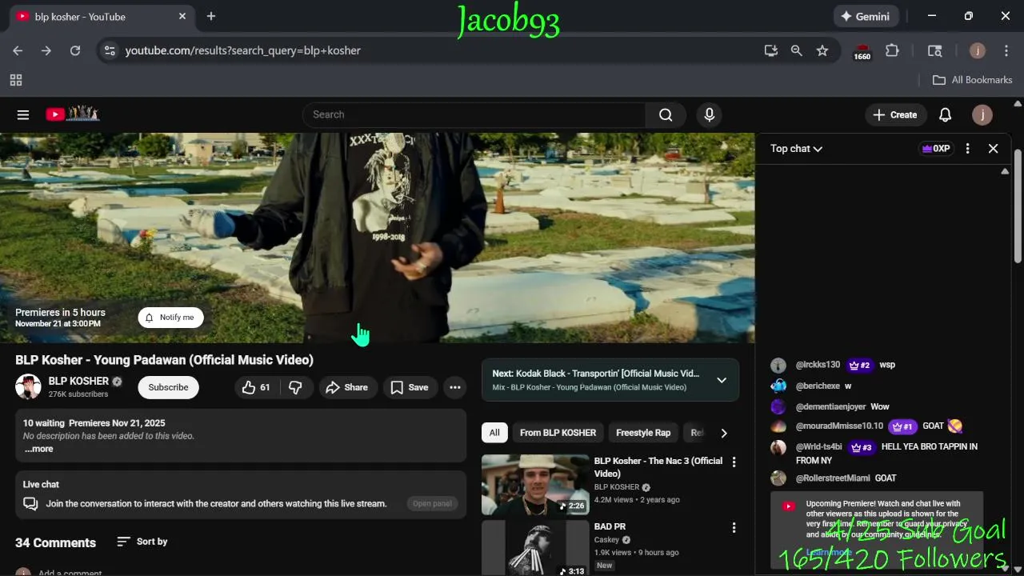The image size is (1024, 576).
Task: Select the All filter chip
Action: point(494,433)
